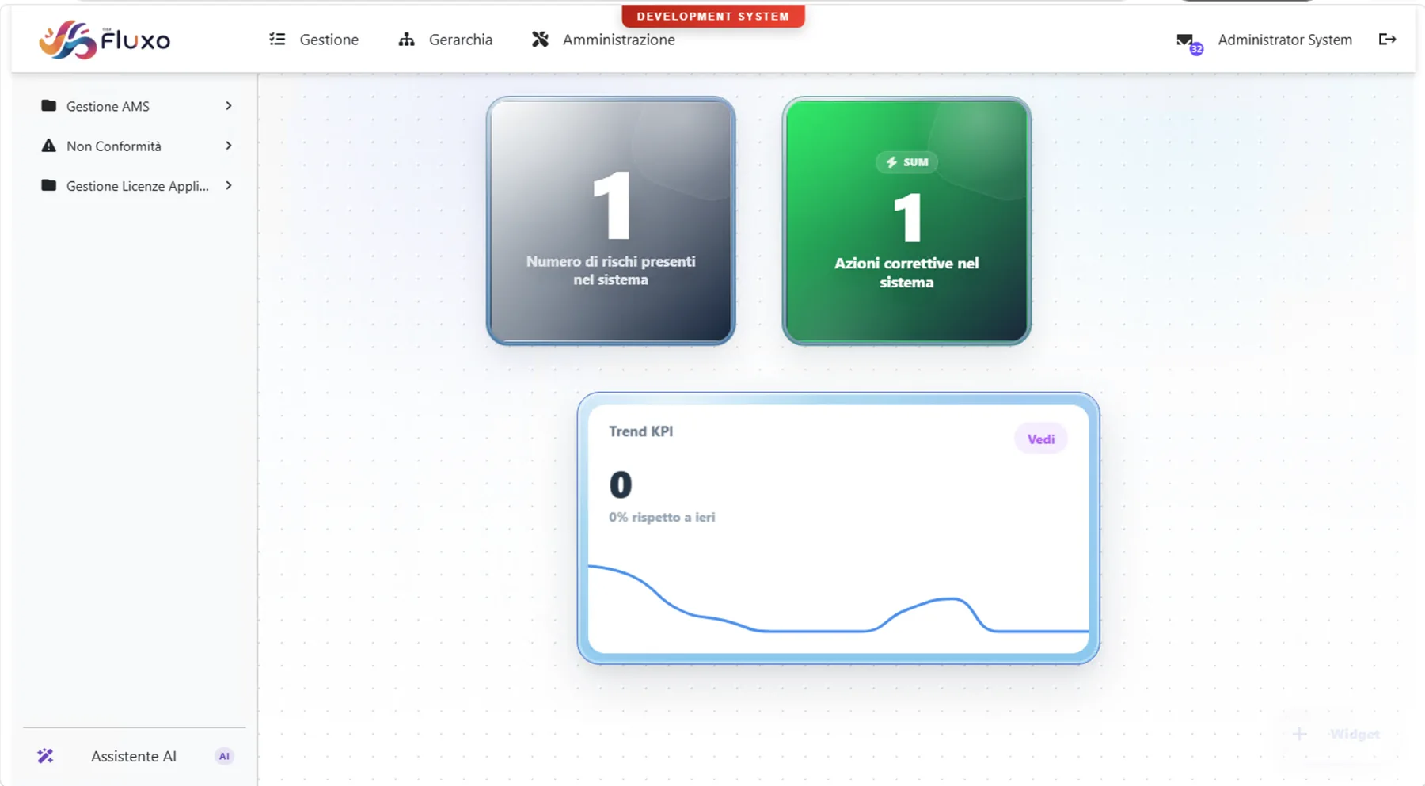The image size is (1425, 786).
Task: Open the Numero di rischi presenti card
Action: pyautogui.click(x=610, y=221)
